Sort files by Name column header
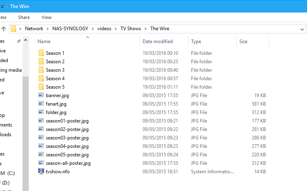Viewport: 307px width, 191px height. click(44, 42)
